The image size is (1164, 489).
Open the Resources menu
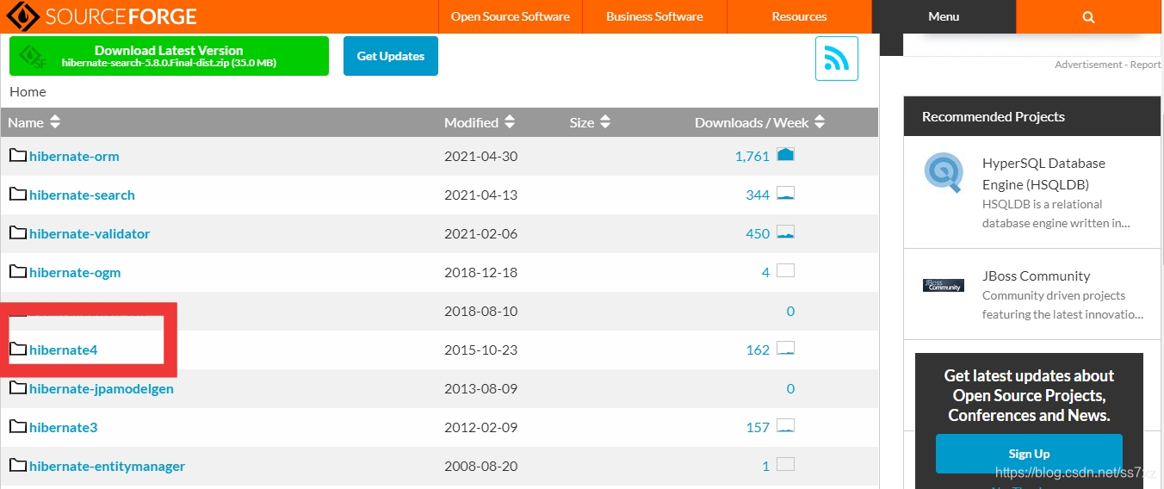[799, 16]
